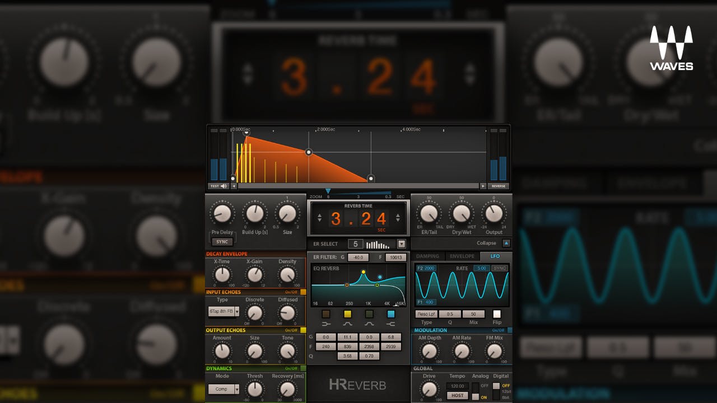The width and height of the screenshot is (717, 403).
Task: Open the LFO filter Type Reso Lpf selector
Action: click(x=426, y=314)
